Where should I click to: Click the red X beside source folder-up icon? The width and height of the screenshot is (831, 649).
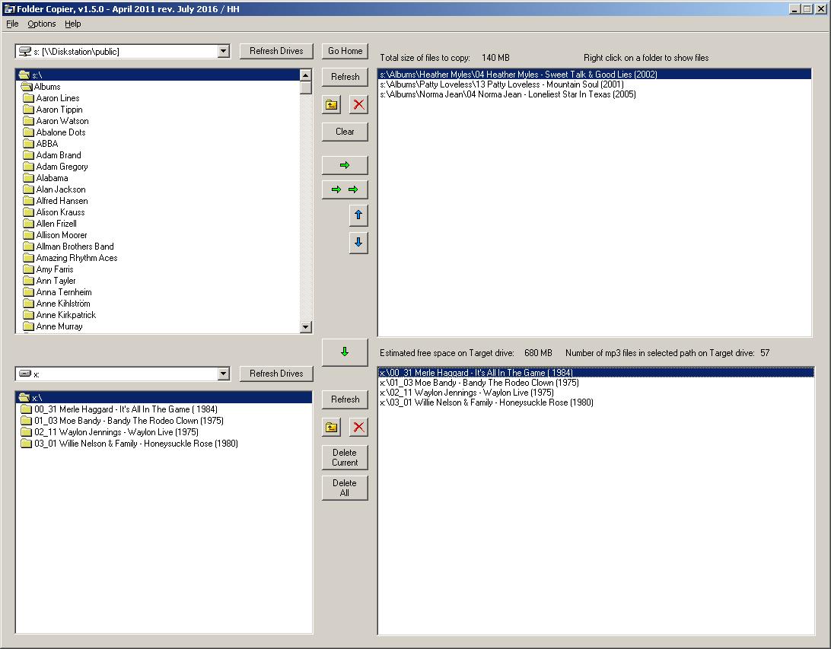point(358,105)
